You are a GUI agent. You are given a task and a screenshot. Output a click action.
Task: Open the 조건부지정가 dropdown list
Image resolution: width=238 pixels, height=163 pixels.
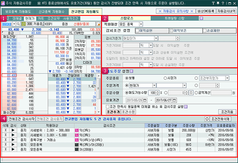[x=227, y=78]
